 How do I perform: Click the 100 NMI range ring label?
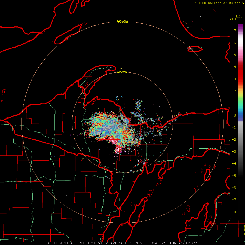click(x=122, y=22)
